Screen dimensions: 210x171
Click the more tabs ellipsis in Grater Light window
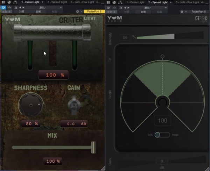click(x=103, y=3)
